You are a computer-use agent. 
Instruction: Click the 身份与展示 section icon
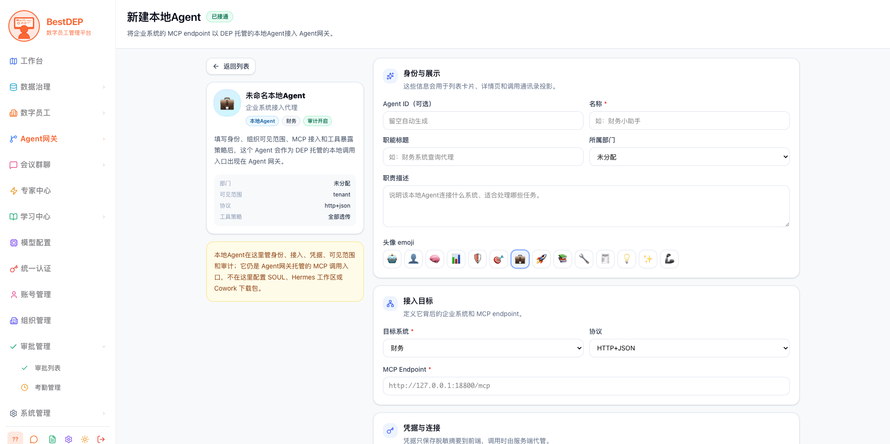click(x=390, y=76)
